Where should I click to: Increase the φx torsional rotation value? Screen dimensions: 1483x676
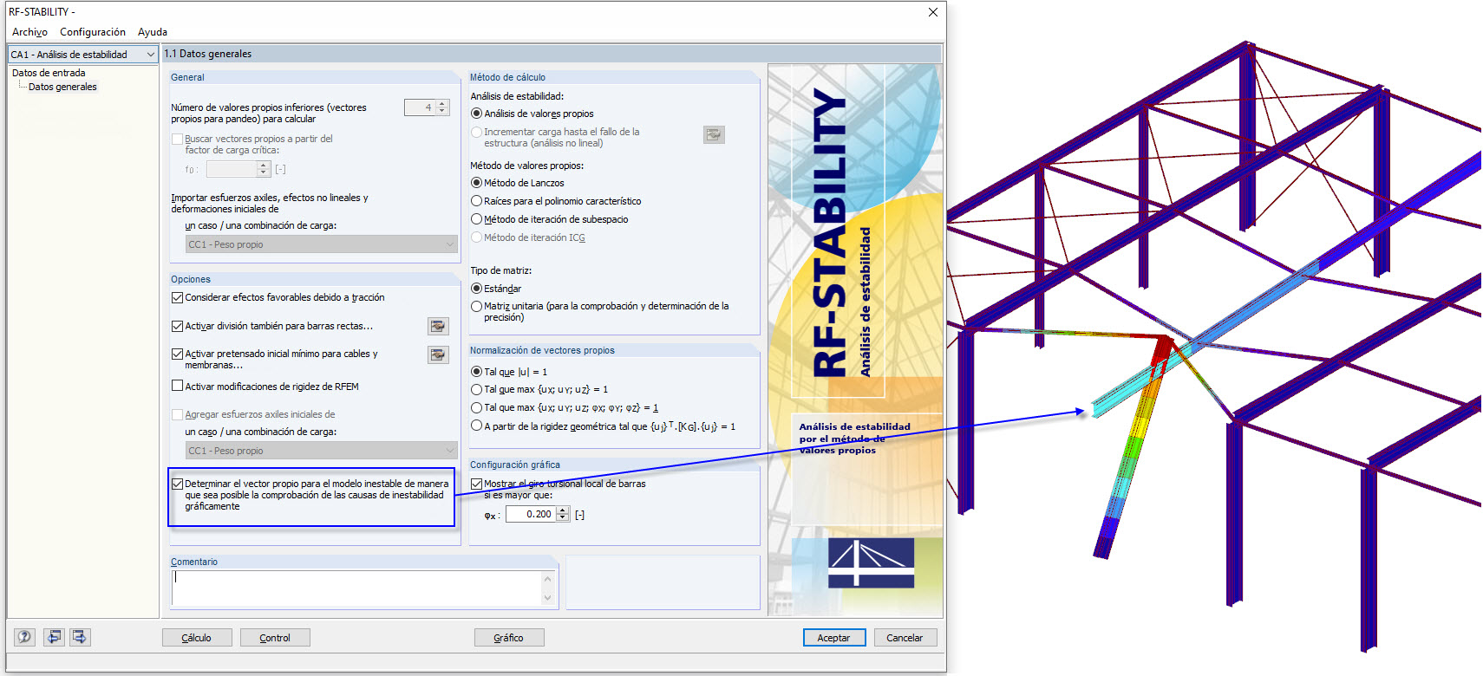tap(563, 510)
